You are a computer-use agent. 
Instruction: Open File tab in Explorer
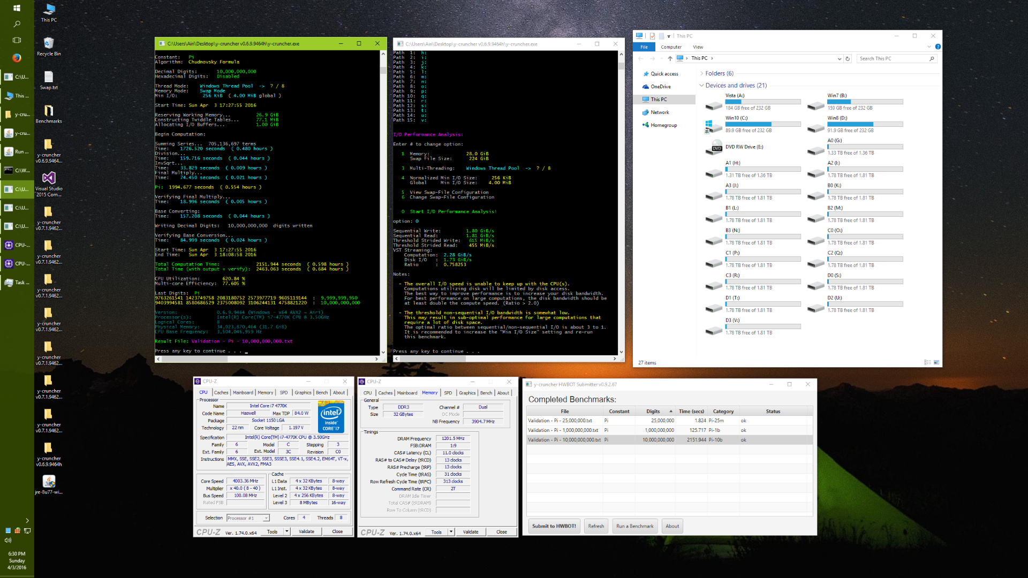pyautogui.click(x=644, y=47)
